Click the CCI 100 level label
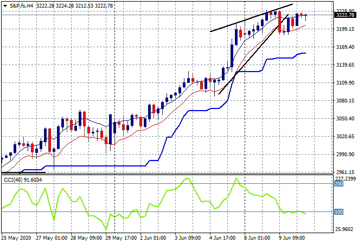Image resolution: width=358 pixels, height=244 pixels. [x=338, y=212]
